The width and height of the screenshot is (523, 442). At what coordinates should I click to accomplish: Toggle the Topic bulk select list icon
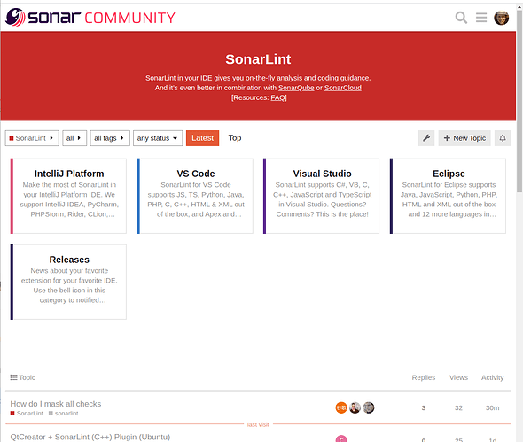coord(13,377)
